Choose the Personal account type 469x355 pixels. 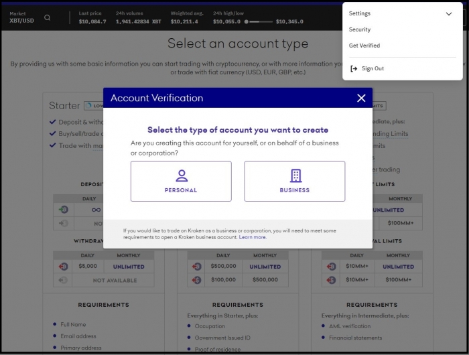[181, 182]
